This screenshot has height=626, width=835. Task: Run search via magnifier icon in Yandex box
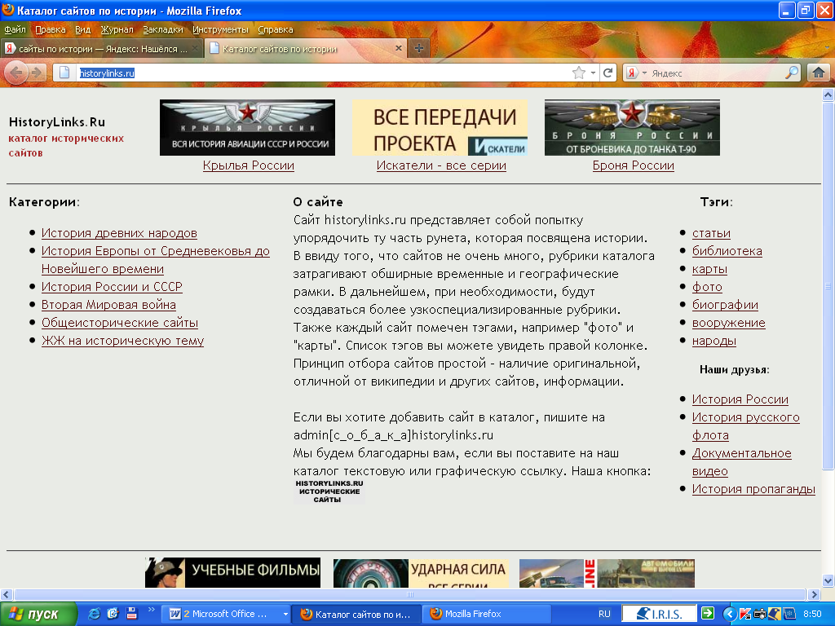pos(792,73)
